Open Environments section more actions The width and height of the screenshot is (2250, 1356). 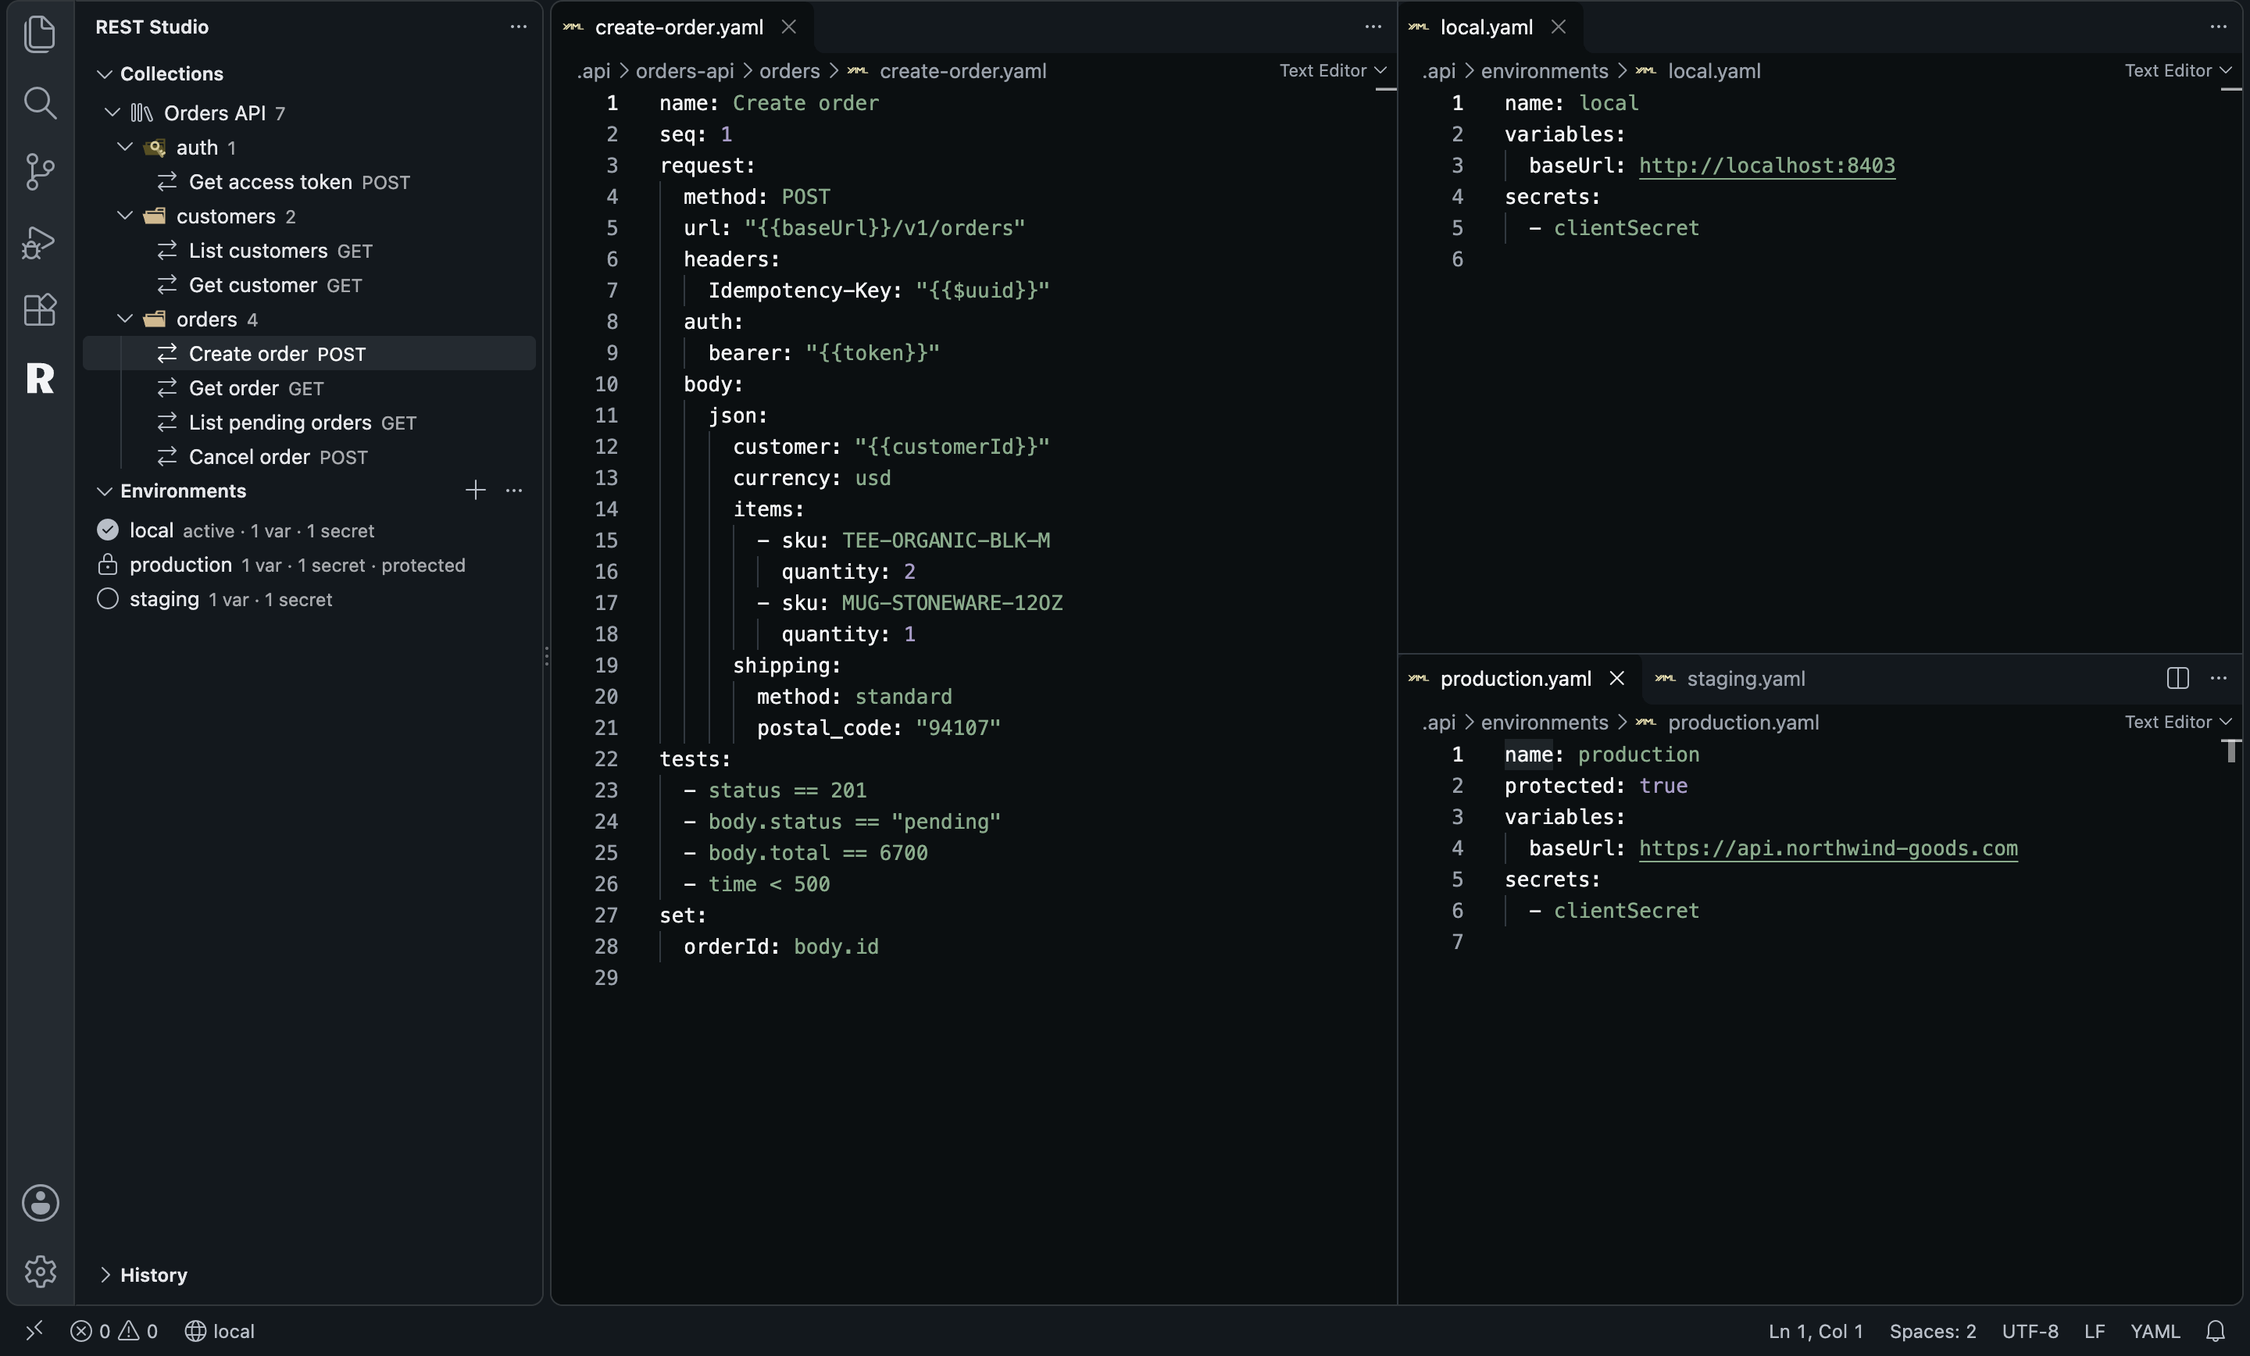point(514,491)
